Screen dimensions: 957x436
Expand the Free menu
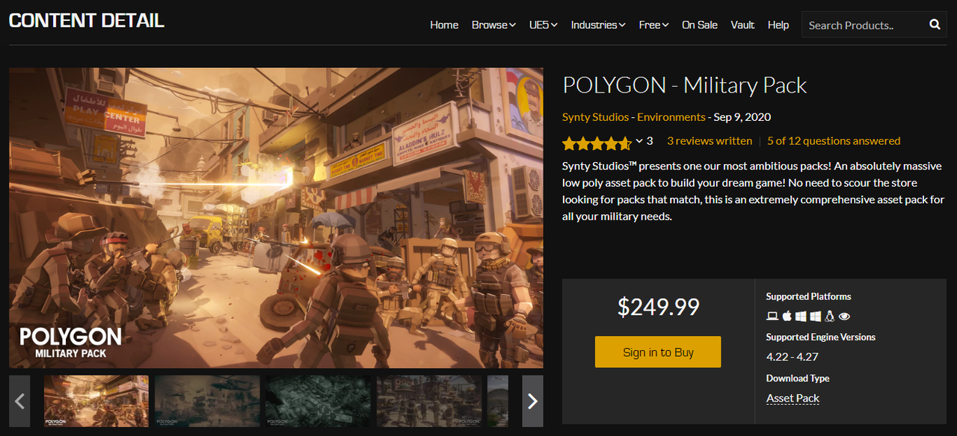[x=653, y=25]
